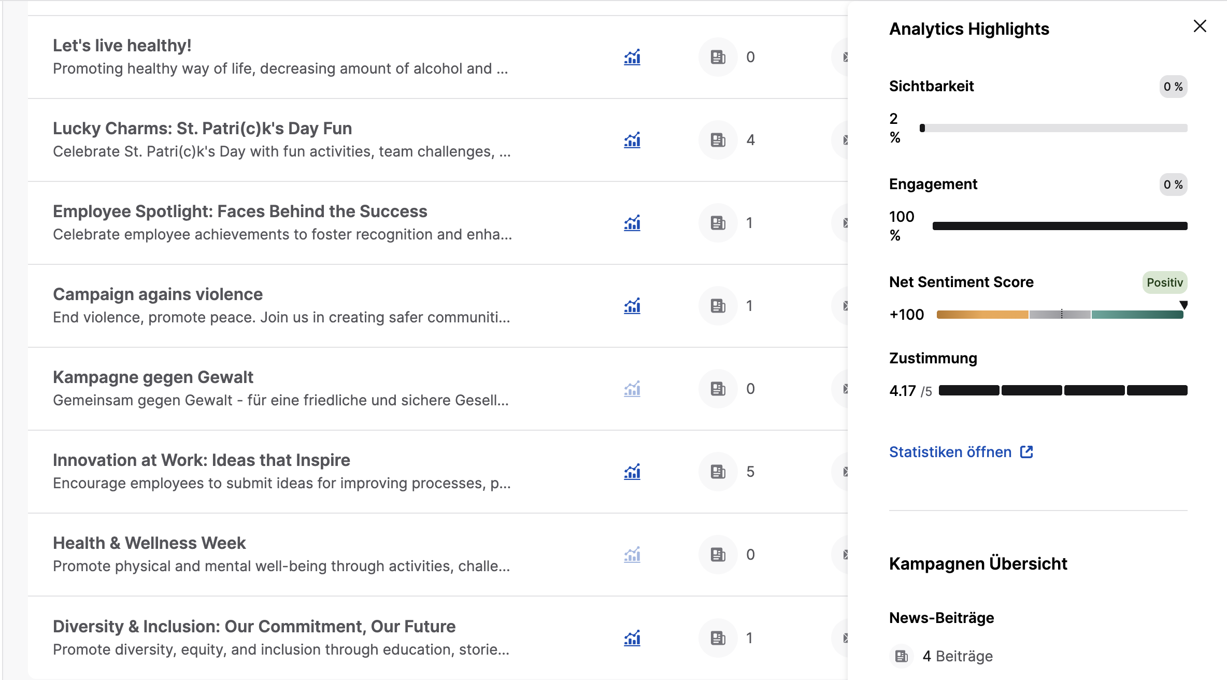Click post count 4 for Lucky Charms

pyautogui.click(x=750, y=140)
